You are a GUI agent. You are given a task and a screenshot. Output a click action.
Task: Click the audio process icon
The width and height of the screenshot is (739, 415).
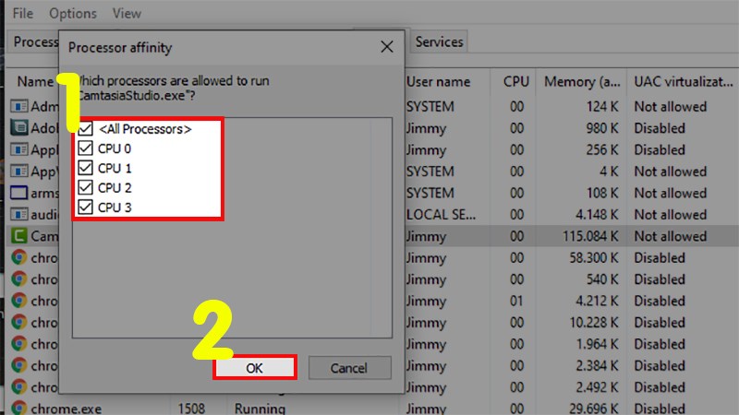tap(18, 214)
